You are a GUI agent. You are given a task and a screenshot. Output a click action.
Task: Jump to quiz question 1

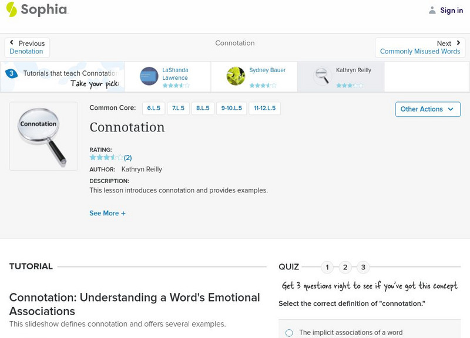[327, 268]
